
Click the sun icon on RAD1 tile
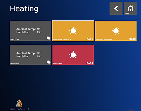click(73, 31)
